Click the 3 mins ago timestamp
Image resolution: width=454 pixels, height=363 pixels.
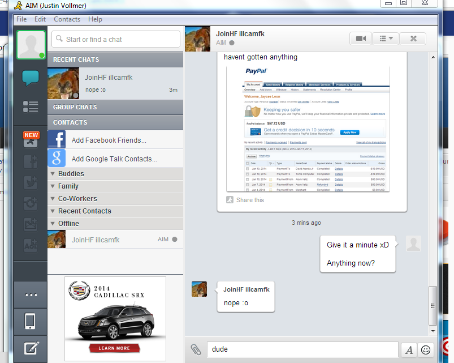[x=306, y=223]
